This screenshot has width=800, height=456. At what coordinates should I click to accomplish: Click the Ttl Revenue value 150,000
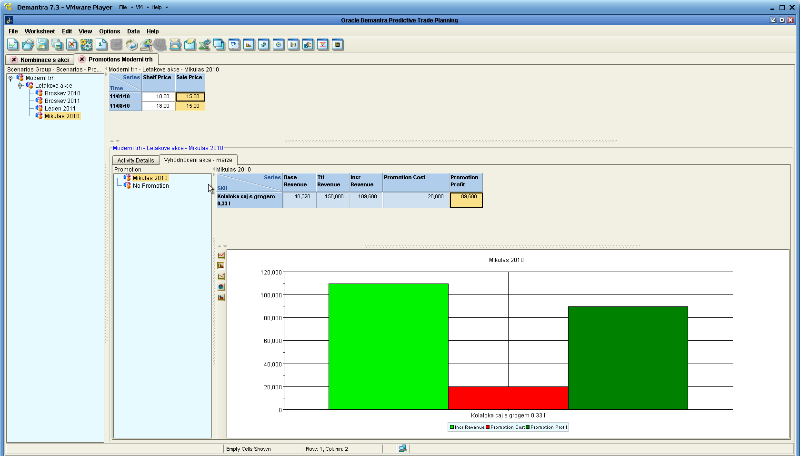(x=333, y=200)
